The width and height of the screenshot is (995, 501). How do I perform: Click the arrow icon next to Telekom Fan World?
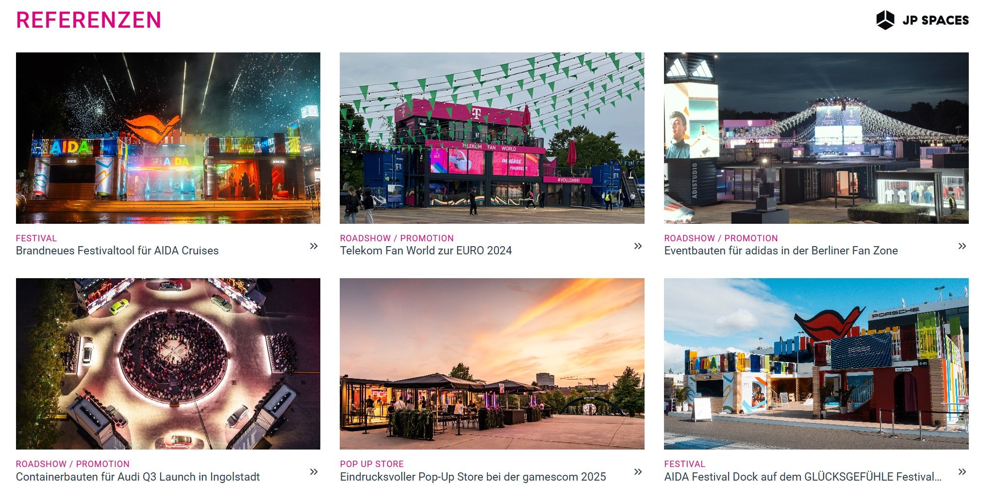point(638,246)
